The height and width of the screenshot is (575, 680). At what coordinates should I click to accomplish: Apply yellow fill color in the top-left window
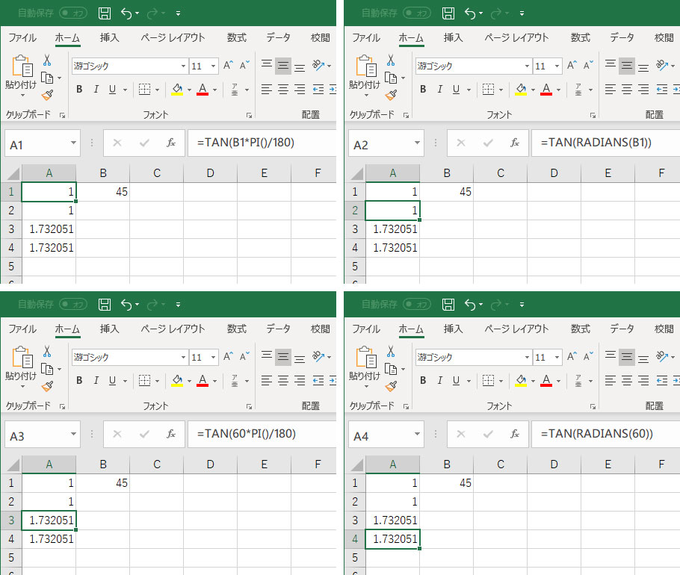pos(177,90)
